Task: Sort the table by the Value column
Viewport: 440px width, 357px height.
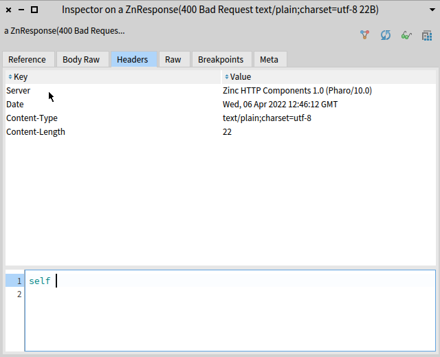Action: coord(329,76)
